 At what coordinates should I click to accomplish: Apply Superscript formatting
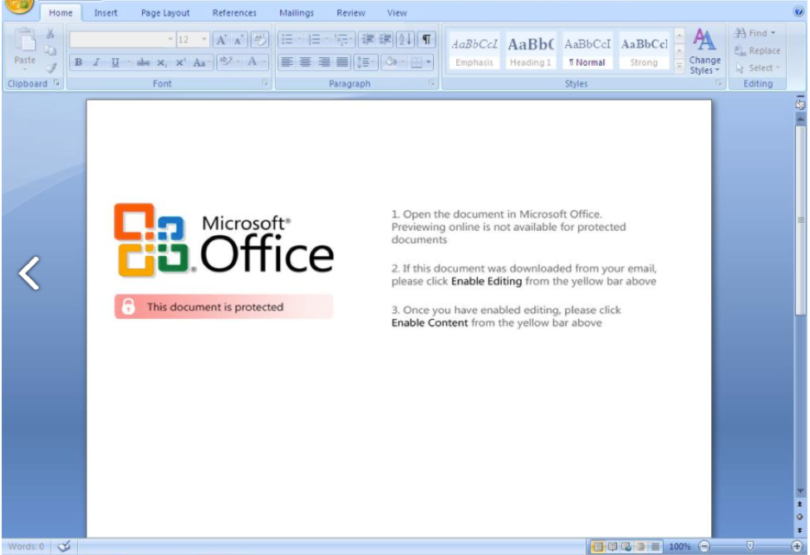pos(179,62)
